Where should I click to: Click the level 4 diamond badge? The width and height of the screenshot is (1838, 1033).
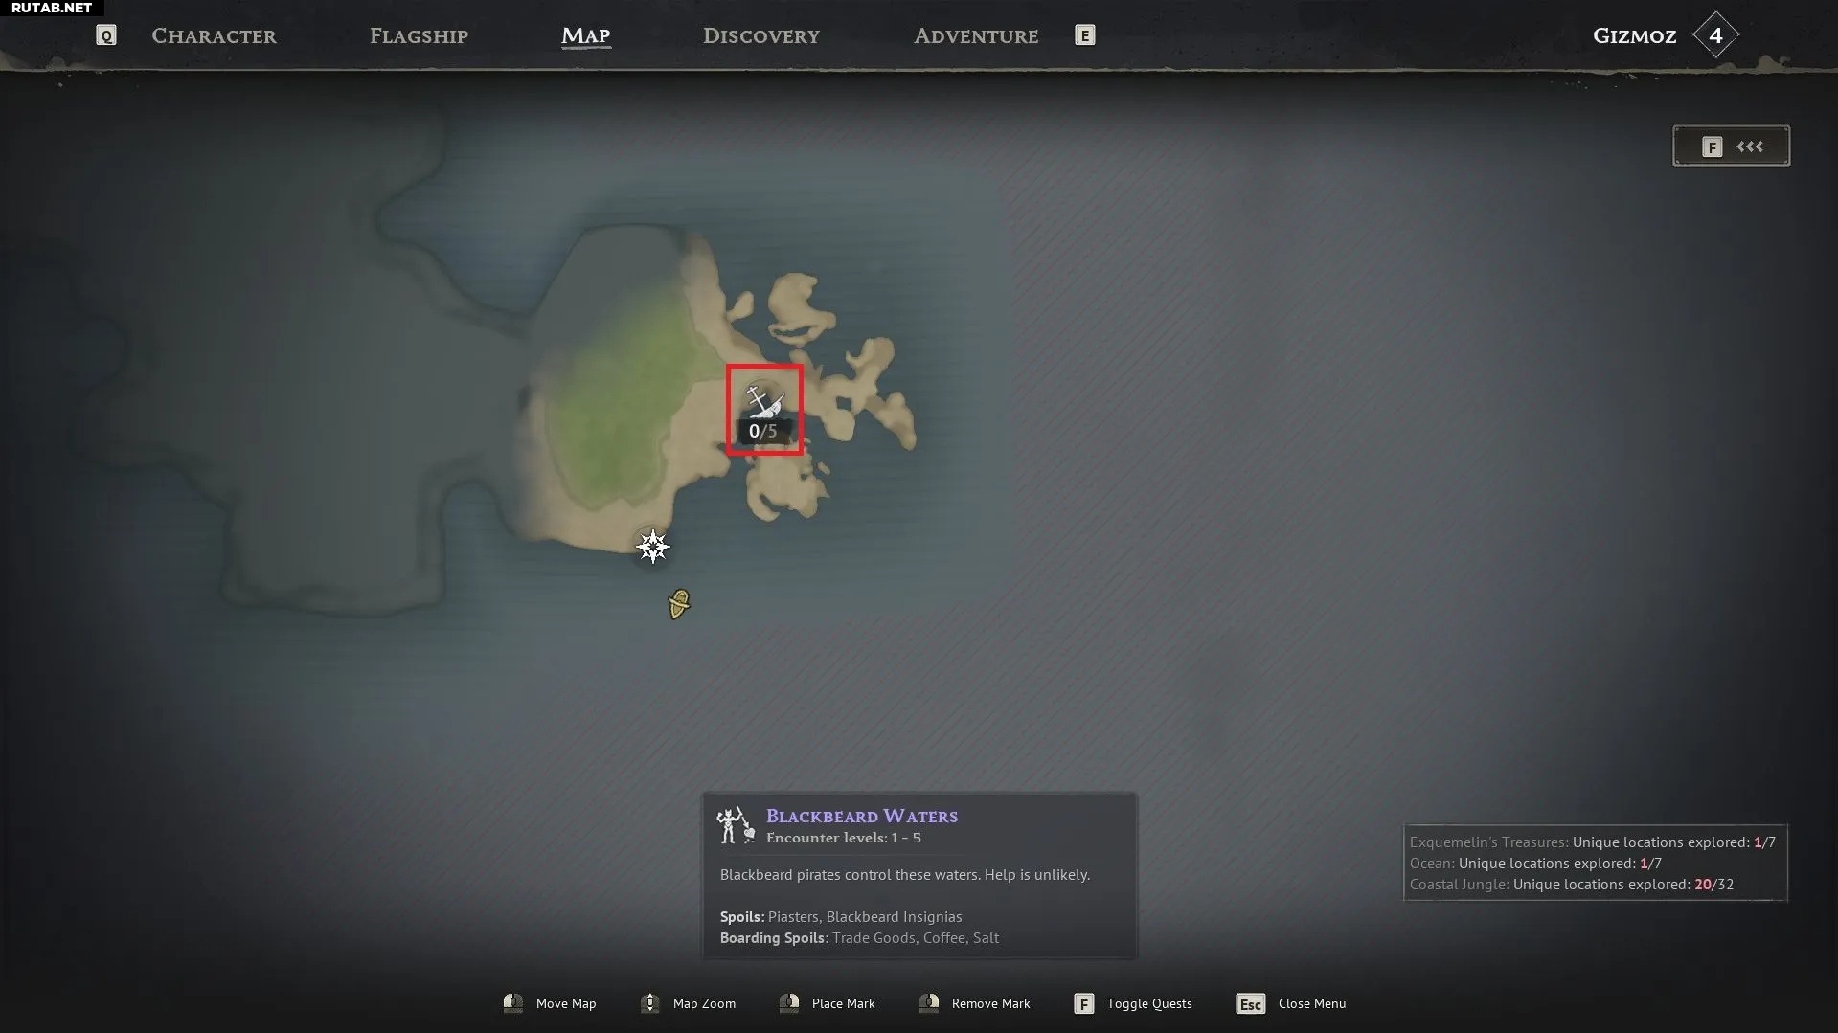[1715, 35]
